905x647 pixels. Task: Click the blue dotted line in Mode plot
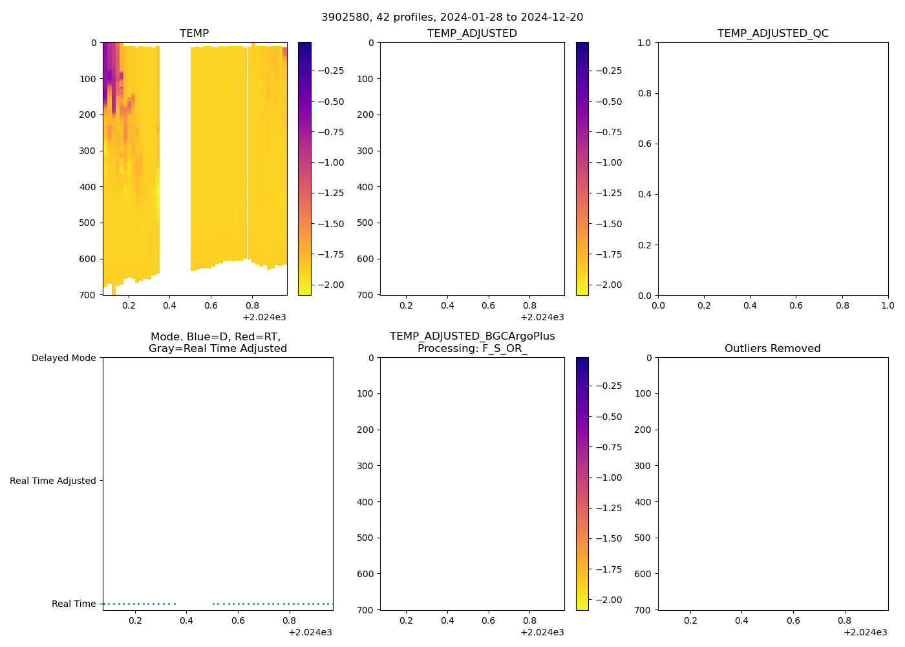[x=271, y=604]
